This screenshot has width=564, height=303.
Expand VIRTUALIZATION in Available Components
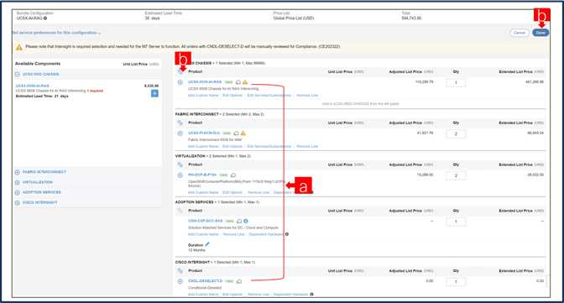point(17,182)
